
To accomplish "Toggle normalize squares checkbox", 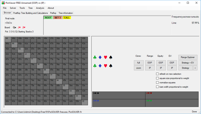I will click(x=157, y=83).
